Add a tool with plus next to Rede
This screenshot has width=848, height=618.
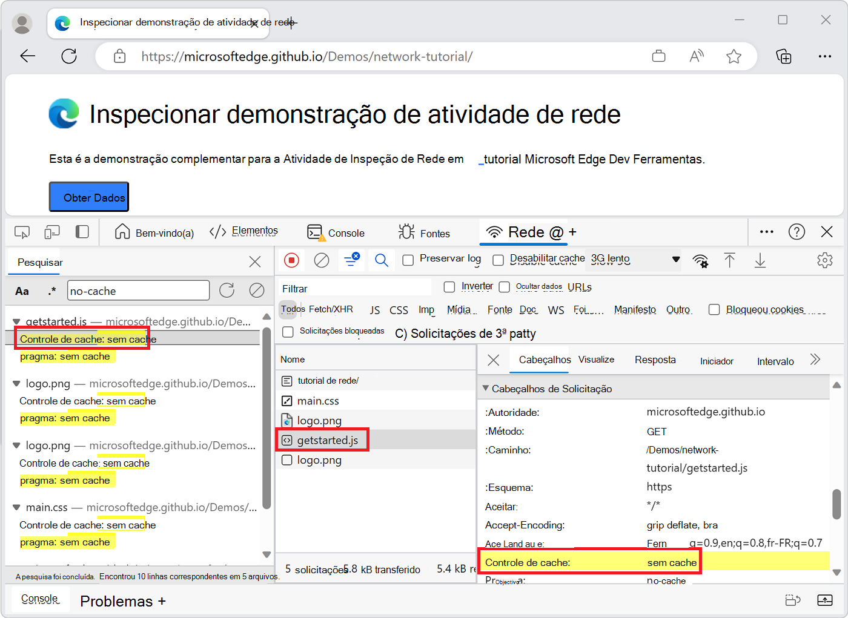click(x=572, y=232)
